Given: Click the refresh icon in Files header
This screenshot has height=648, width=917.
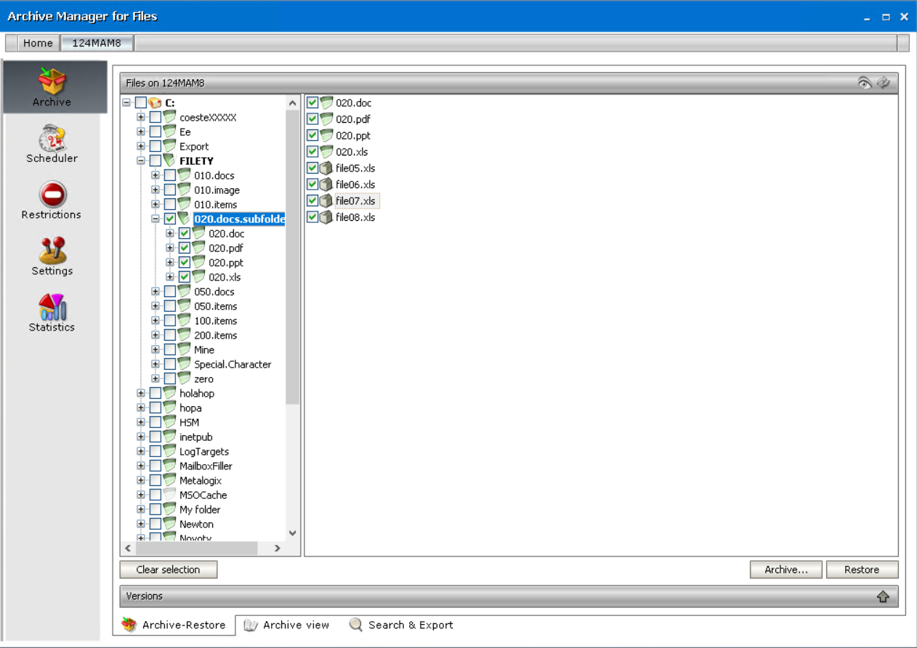Looking at the screenshot, I should coord(884,83).
